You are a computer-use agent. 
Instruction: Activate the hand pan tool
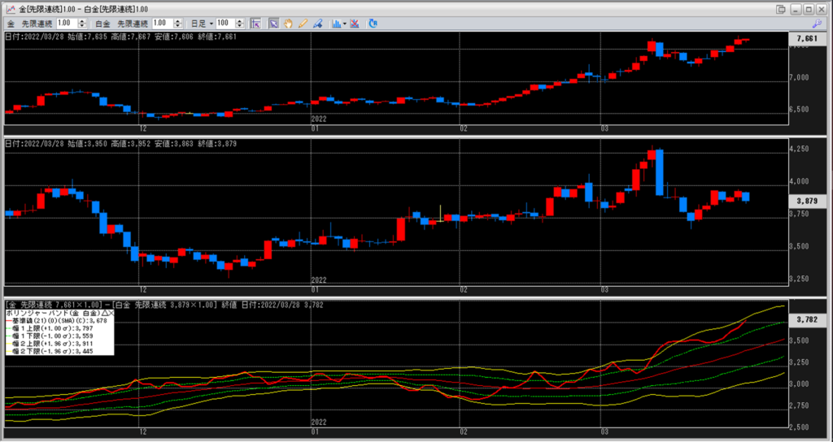[x=288, y=24]
